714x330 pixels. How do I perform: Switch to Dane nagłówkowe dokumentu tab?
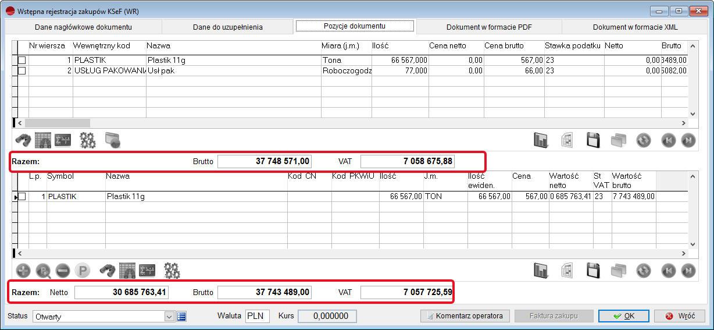tap(83, 27)
